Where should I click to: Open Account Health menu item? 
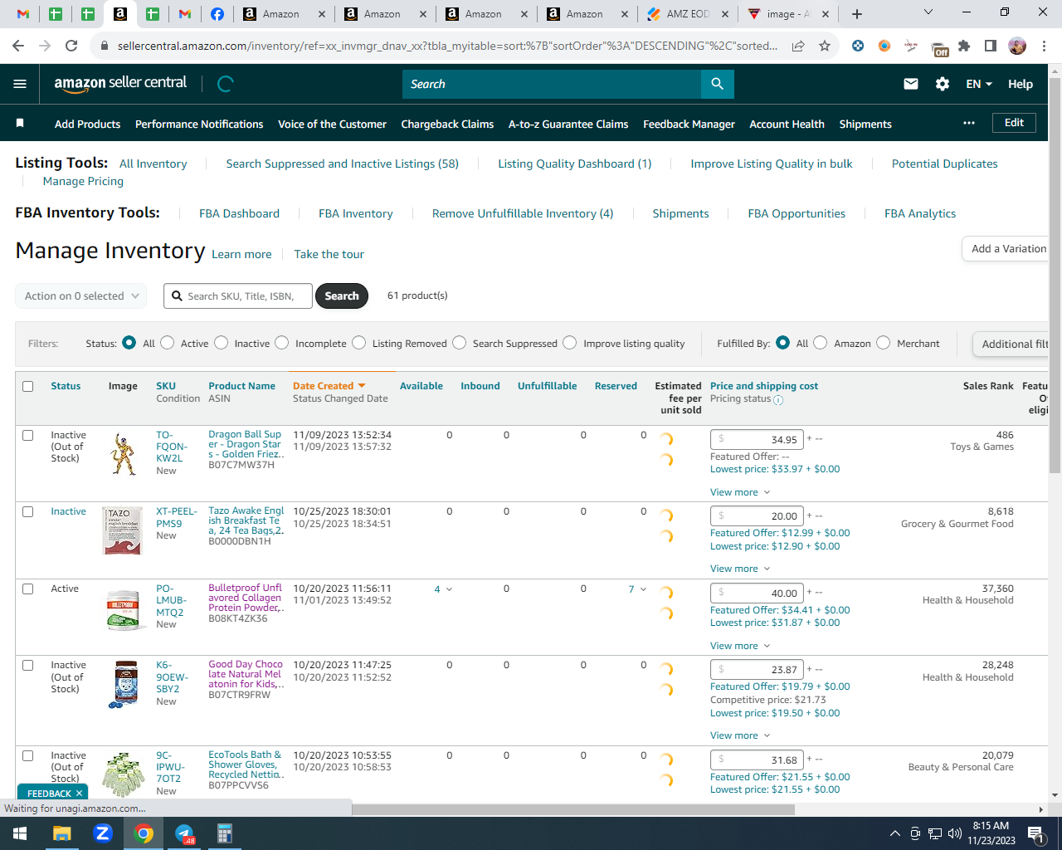787,124
